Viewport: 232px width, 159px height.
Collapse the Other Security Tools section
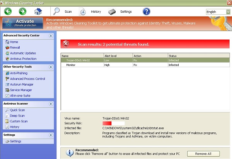coord(50,67)
